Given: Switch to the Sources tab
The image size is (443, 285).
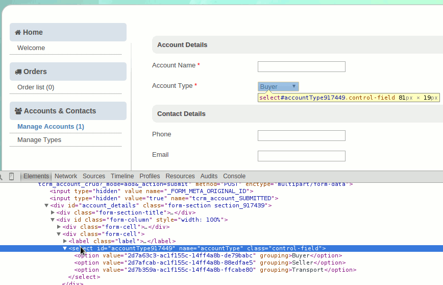Looking at the screenshot, I should pyautogui.click(x=94, y=176).
